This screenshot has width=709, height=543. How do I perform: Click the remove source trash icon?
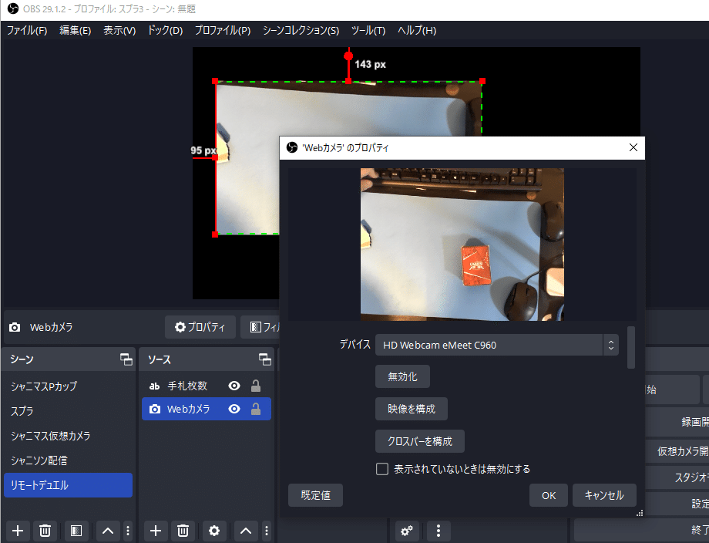(183, 531)
